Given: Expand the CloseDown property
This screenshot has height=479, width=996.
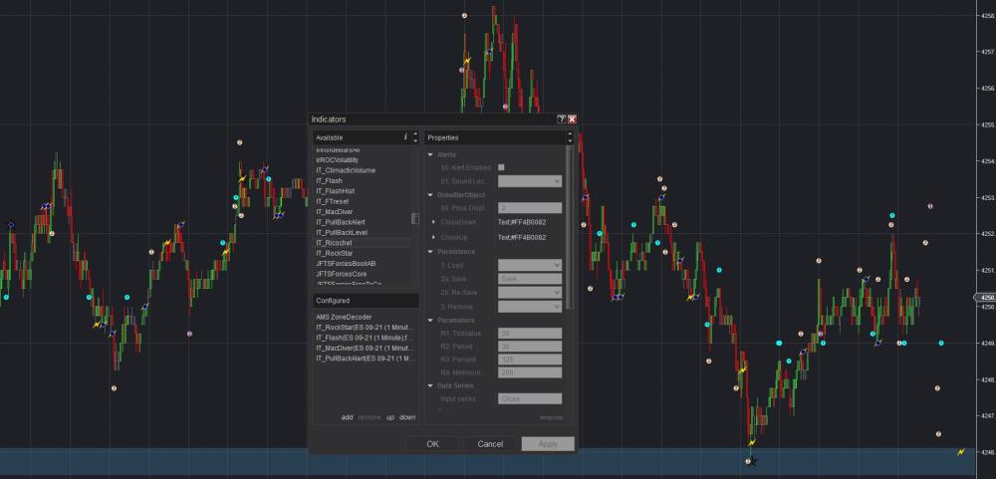Looking at the screenshot, I should coord(434,222).
